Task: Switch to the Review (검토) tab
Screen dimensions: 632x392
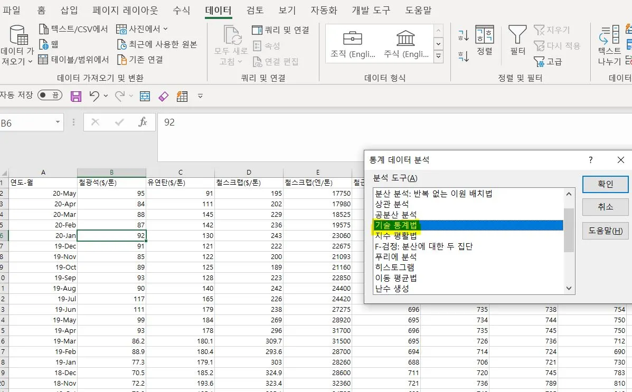Action: pyautogui.click(x=254, y=10)
